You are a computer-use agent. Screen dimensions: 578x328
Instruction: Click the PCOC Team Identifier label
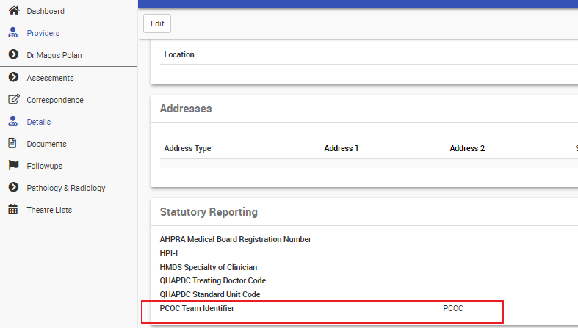[197, 308]
